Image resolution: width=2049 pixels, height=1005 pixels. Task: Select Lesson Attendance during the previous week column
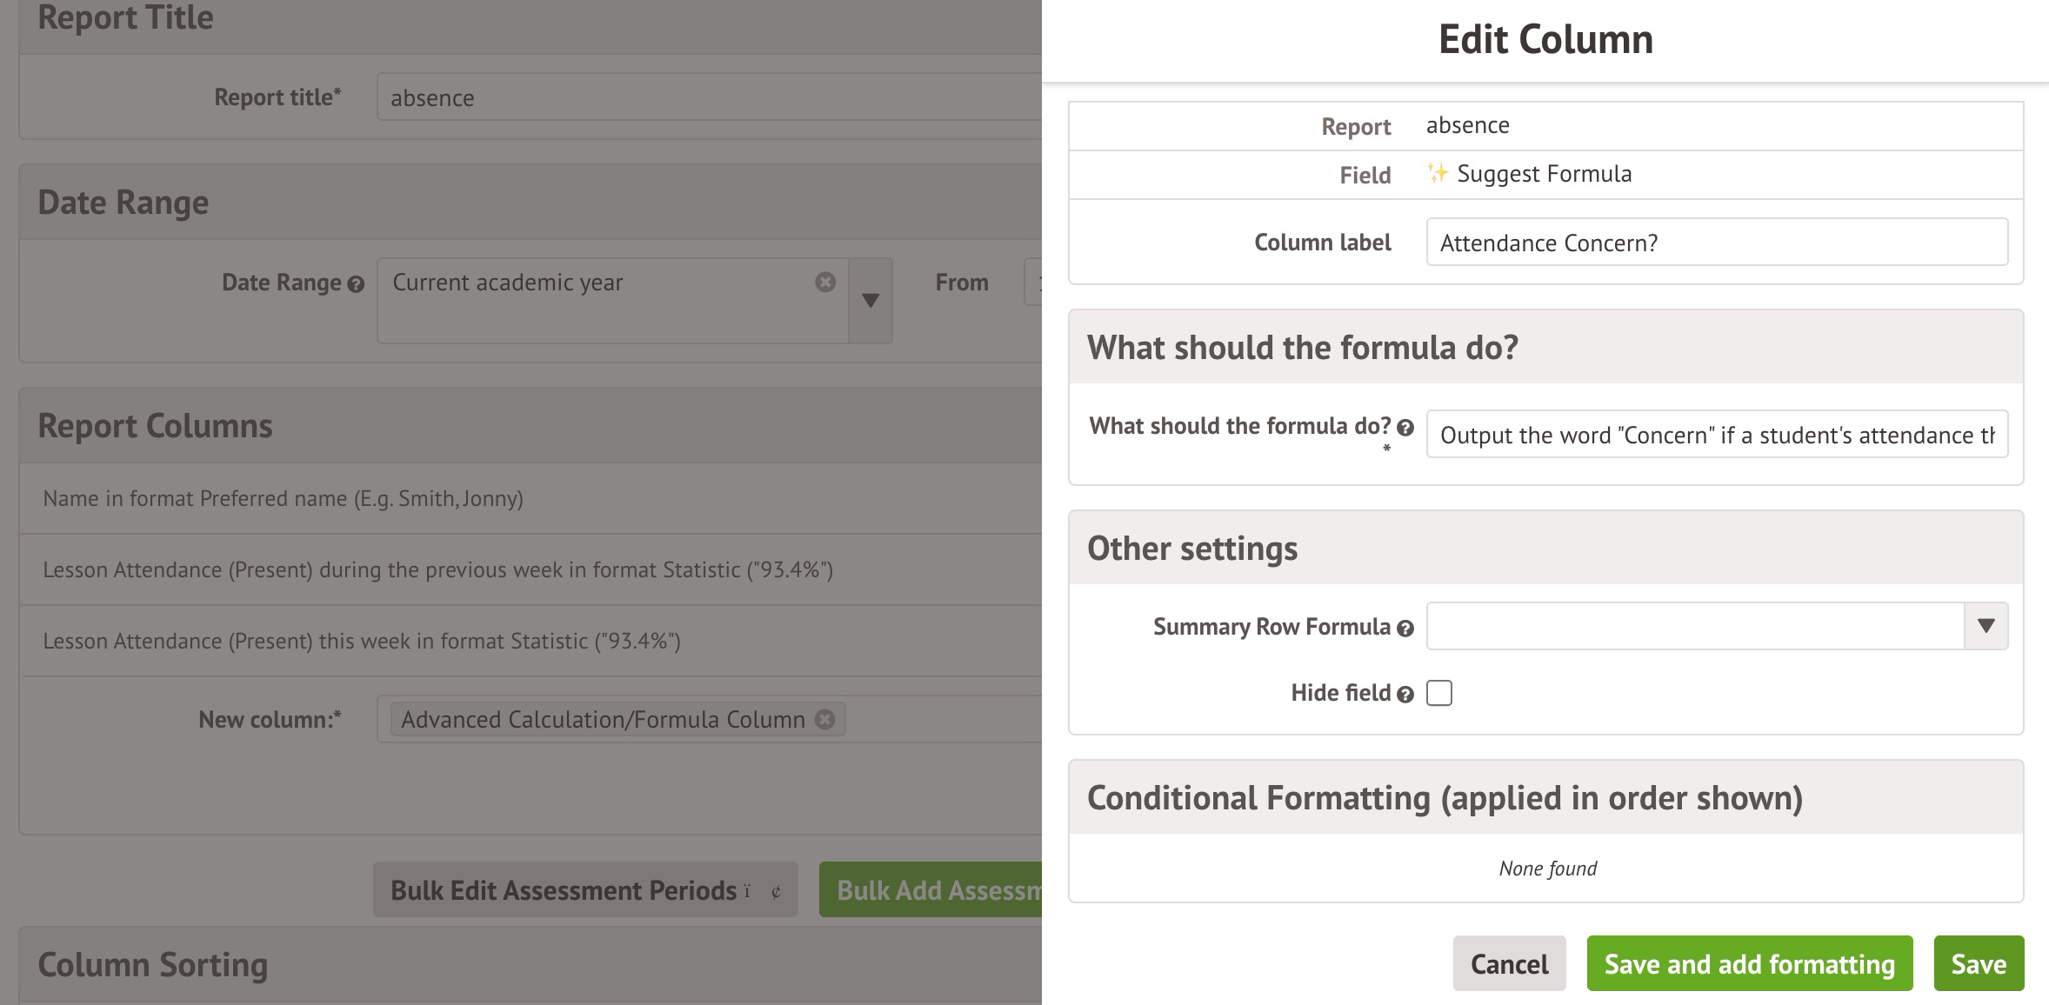pos(438,570)
